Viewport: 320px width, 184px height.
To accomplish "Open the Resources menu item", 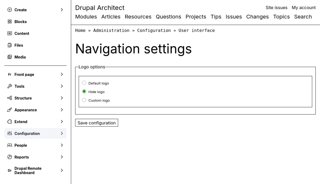I will 138,17.
